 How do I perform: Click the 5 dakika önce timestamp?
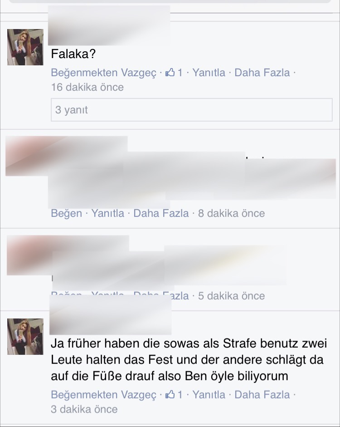[232, 296]
